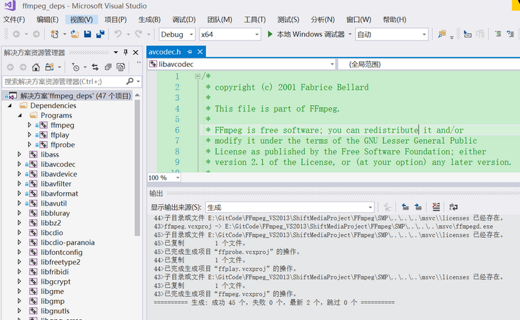This screenshot has width=520, height=320.
Task: Pin the Solution Explorer panel
Action: pyautogui.click(x=126, y=53)
